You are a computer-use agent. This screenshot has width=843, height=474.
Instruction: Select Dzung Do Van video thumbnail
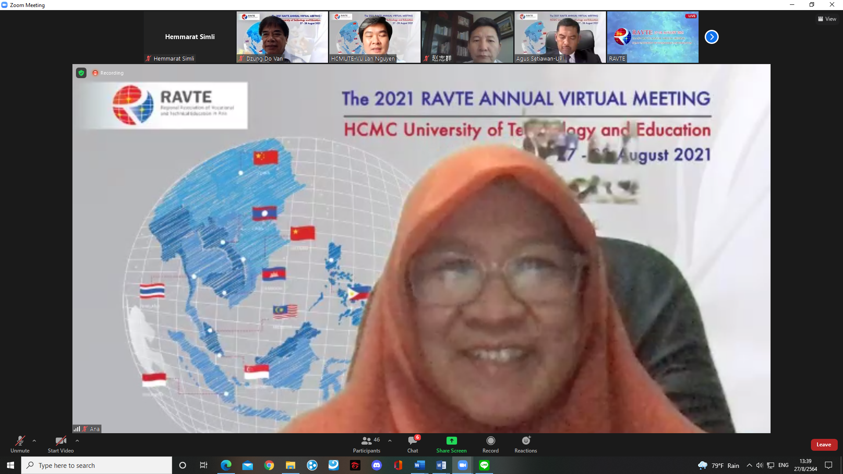pyautogui.click(x=282, y=37)
